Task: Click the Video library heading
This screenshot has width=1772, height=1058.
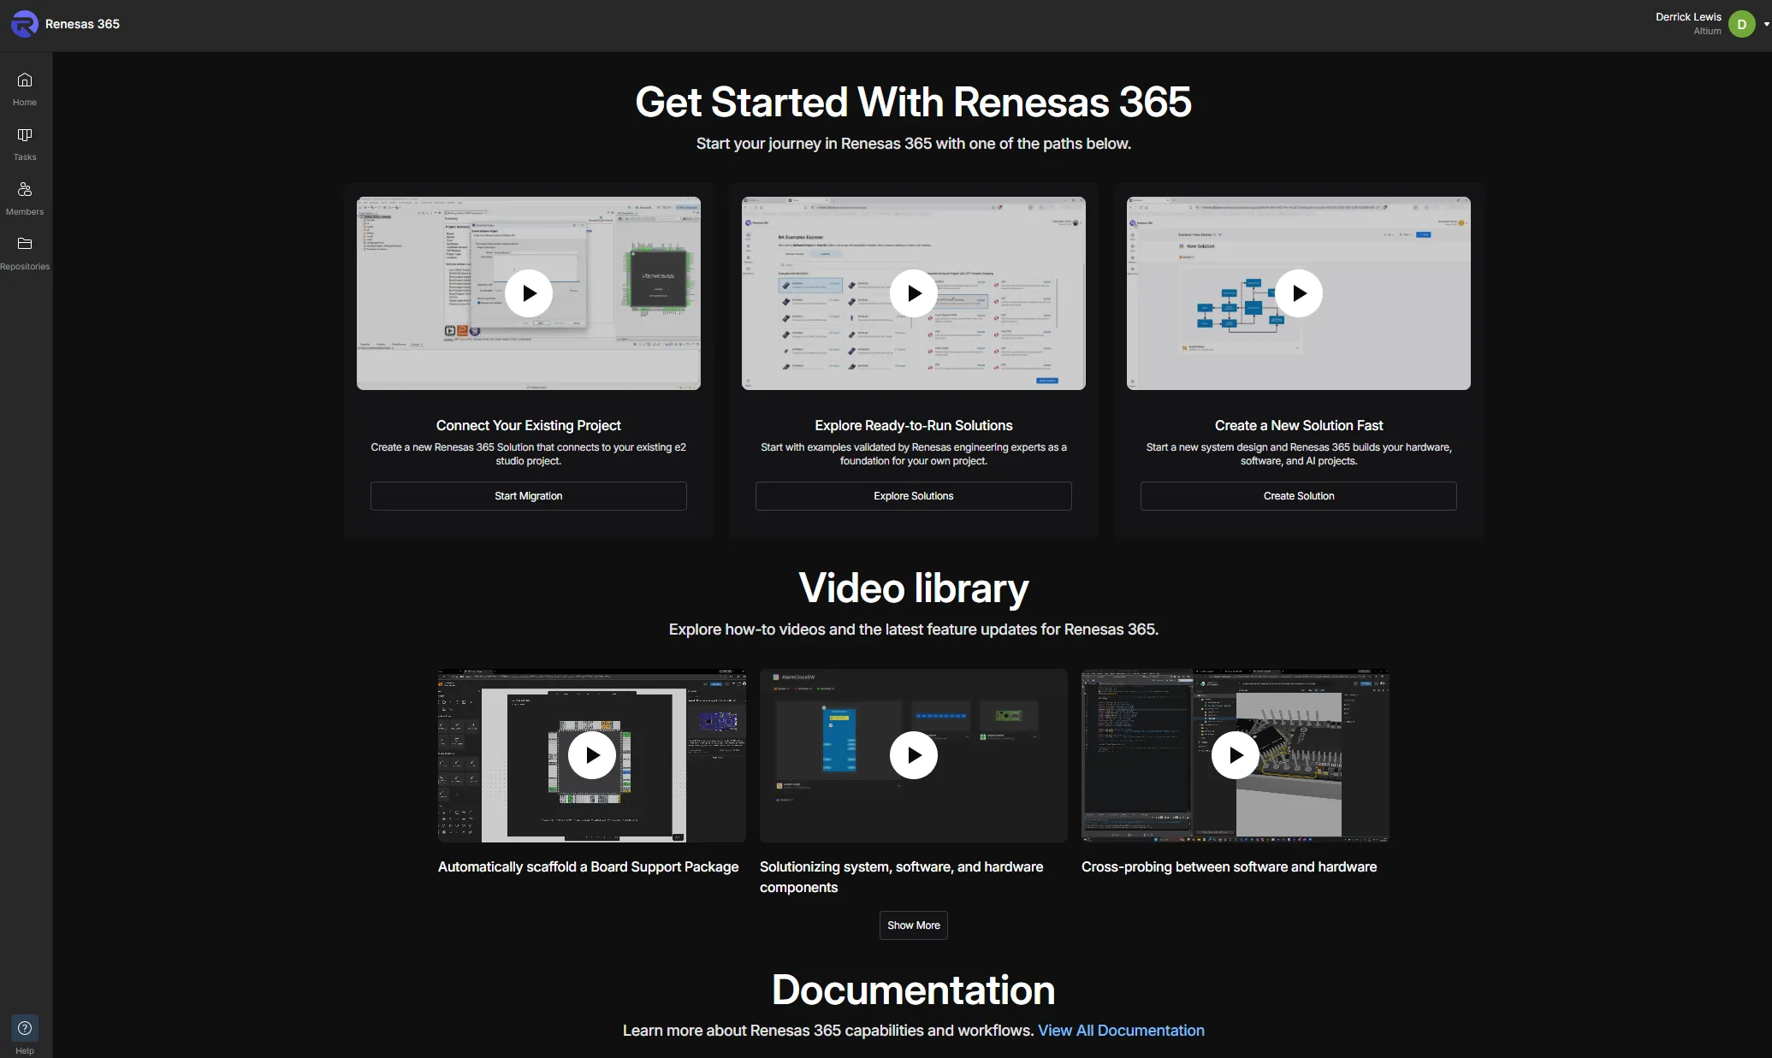Action: [913, 588]
